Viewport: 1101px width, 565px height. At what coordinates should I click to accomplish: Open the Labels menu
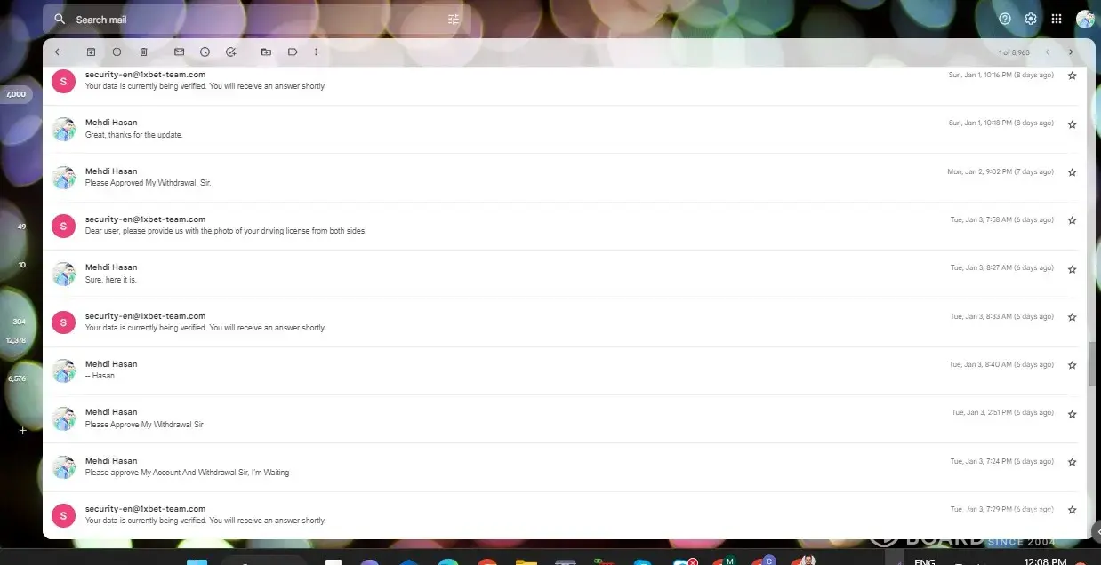pyautogui.click(x=292, y=52)
